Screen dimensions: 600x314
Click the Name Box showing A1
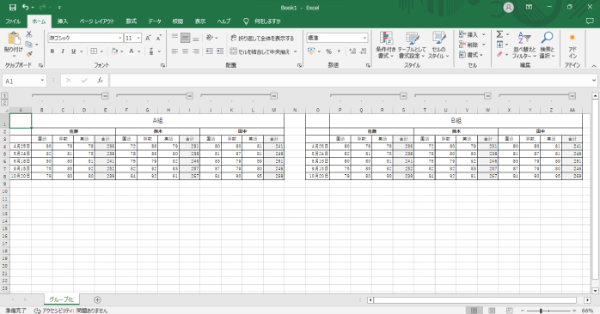tap(24, 81)
